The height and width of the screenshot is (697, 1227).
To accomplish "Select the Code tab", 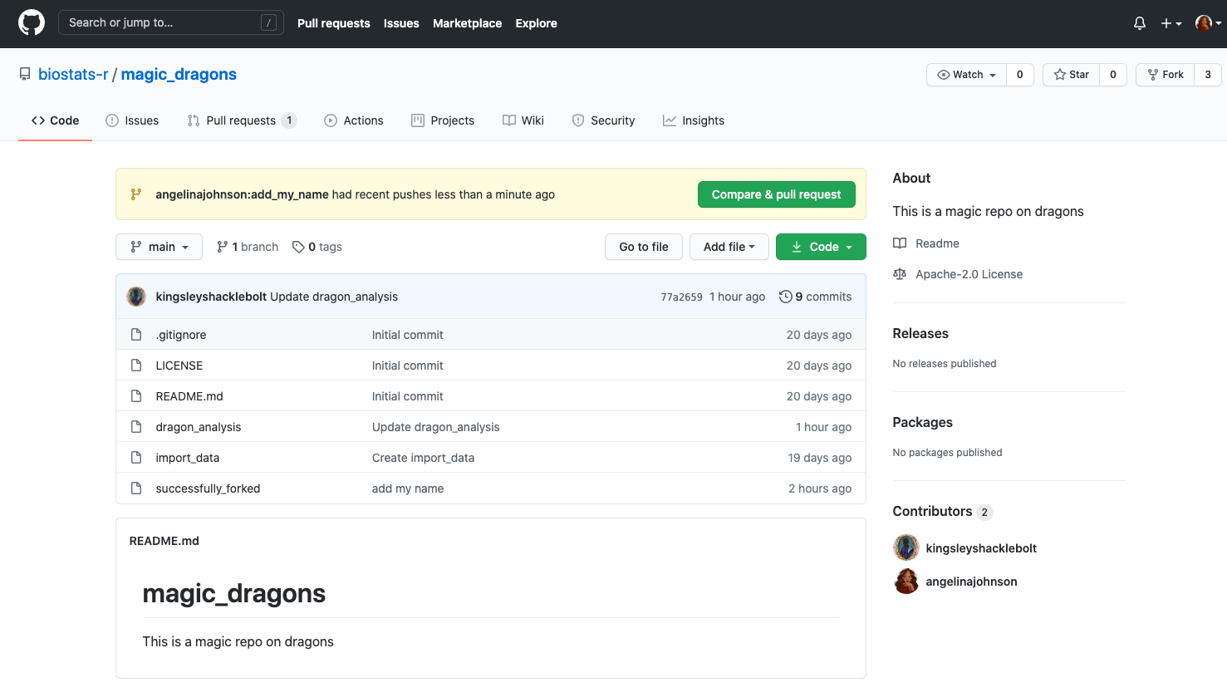I will click(x=55, y=120).
